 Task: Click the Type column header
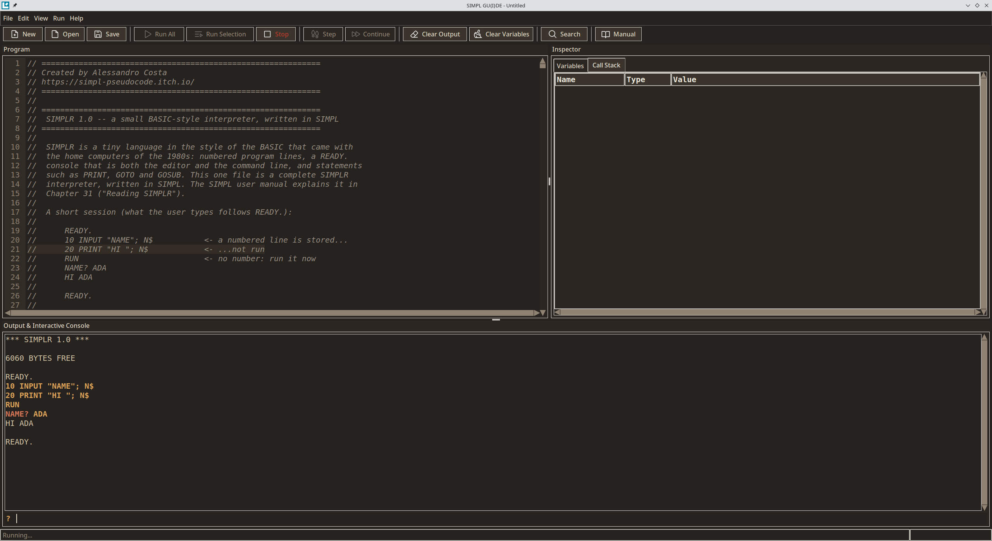point(648,79)
